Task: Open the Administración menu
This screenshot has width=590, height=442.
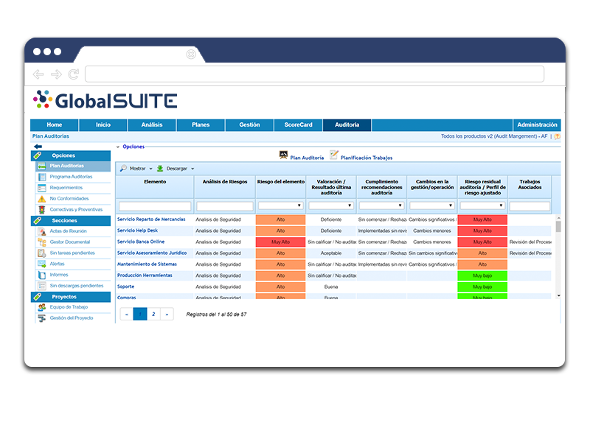Action: point(537,125)
